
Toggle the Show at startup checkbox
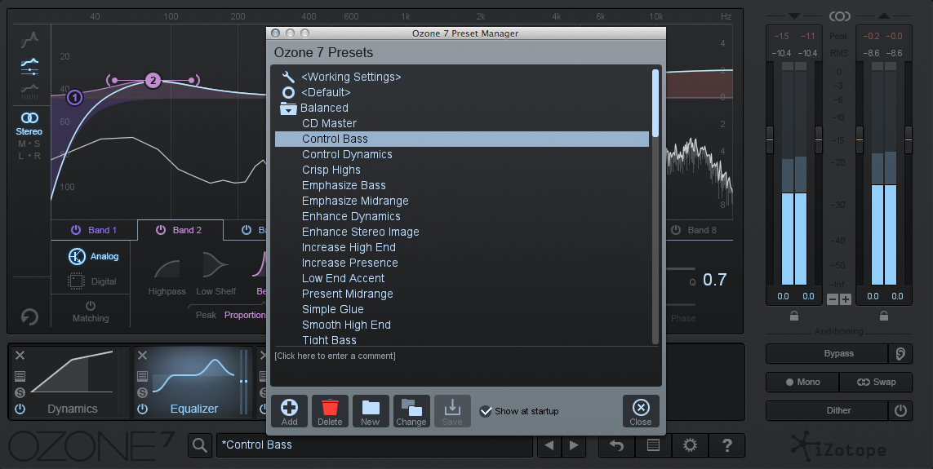486,411
